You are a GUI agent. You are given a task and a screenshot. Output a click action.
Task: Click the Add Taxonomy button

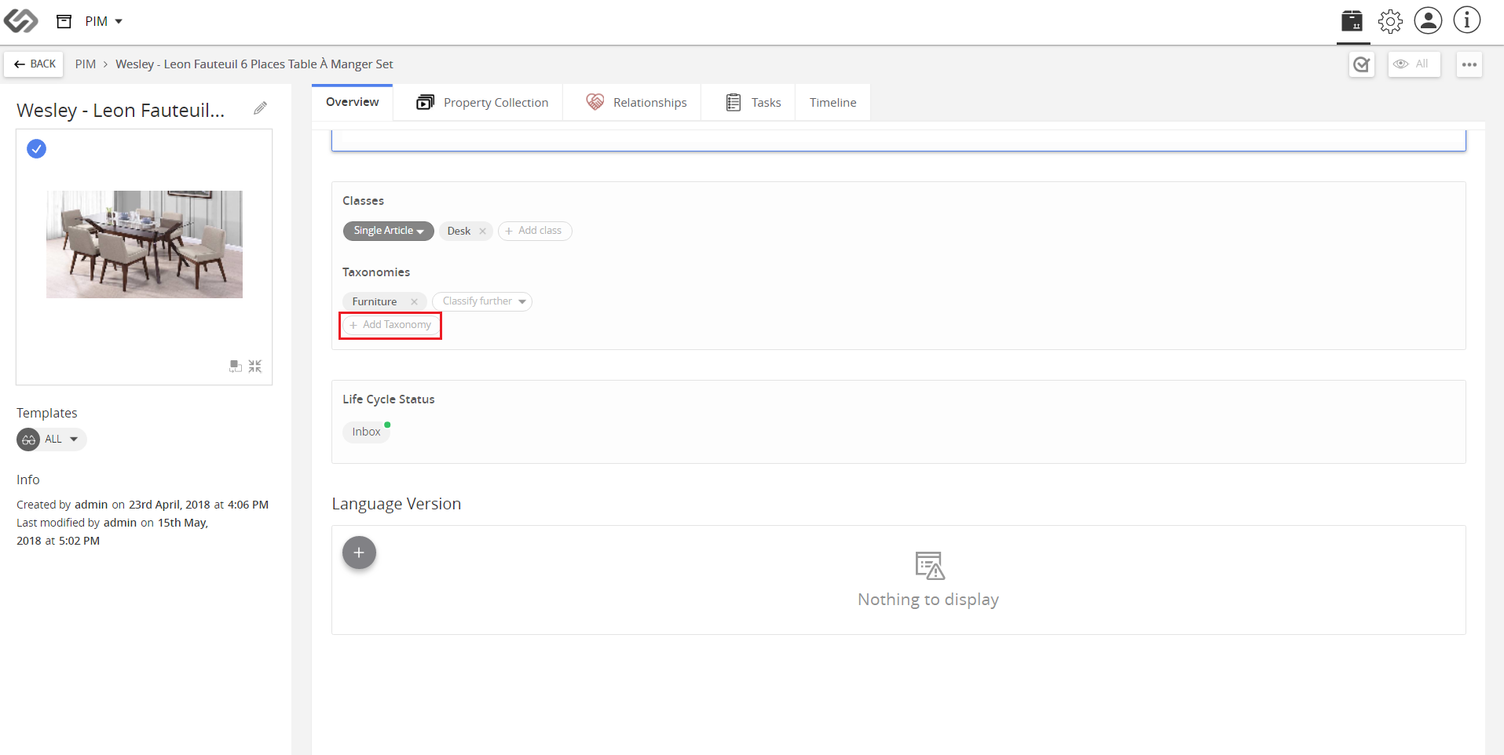(x=390, y=325)
